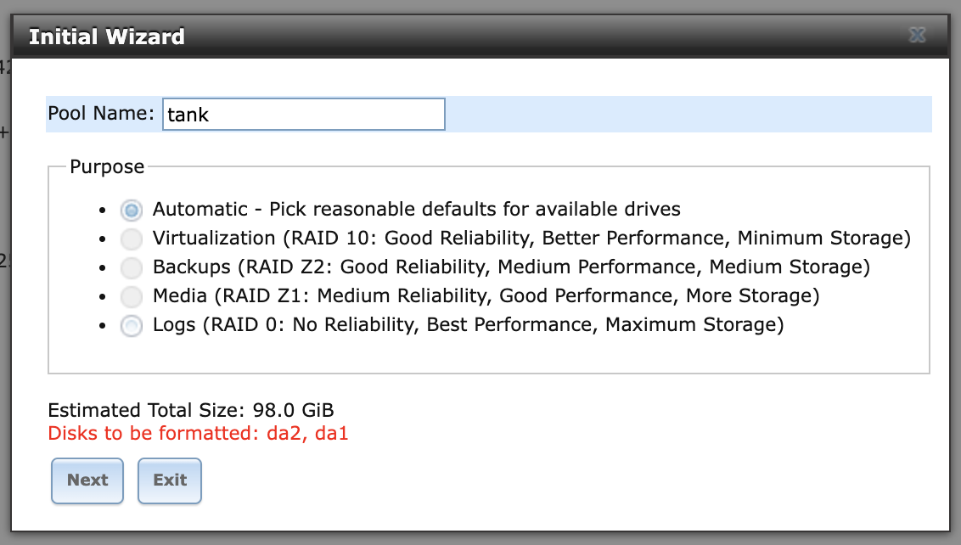Click the Purpose group heading
The width and height of the screenshot is (961, 545).
[x=107, y=166]
